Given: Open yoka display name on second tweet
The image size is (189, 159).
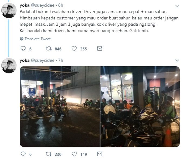Looking at the screenshot, I should [25, 60].
